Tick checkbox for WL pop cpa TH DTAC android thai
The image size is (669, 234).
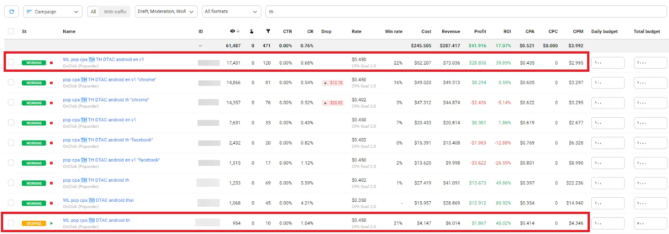coord(11,203)
